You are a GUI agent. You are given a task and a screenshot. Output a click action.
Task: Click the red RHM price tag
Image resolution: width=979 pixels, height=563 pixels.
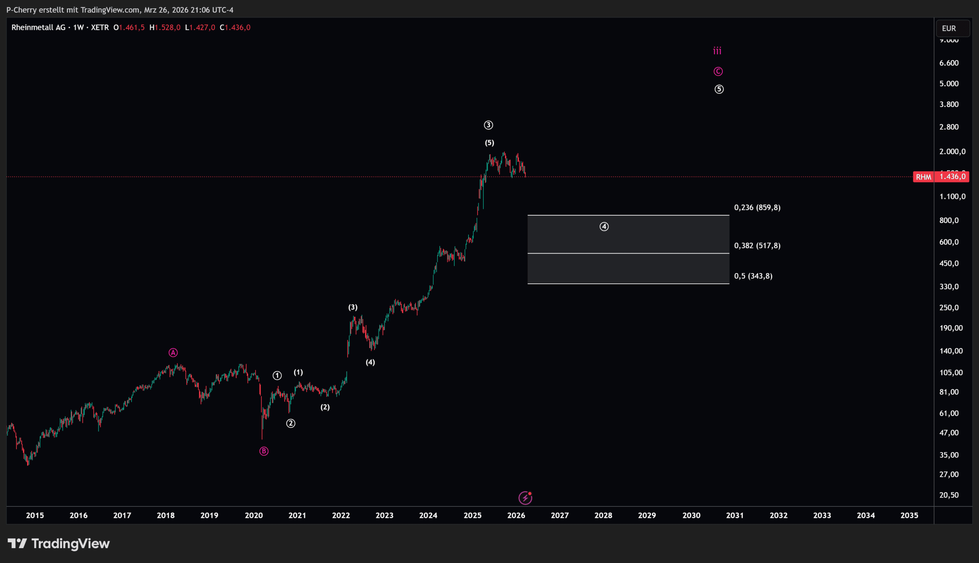(923, 177)
